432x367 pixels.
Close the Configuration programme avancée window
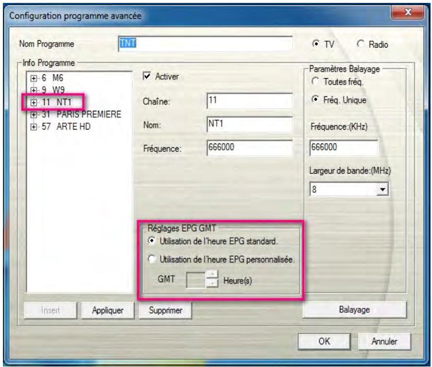click(408, 12)
